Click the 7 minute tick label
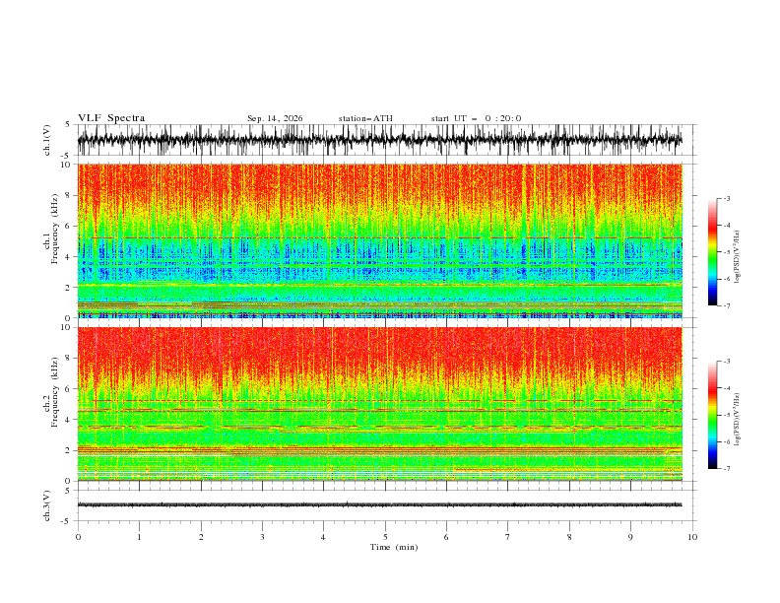The image size is (780, 603). (508, 537)
